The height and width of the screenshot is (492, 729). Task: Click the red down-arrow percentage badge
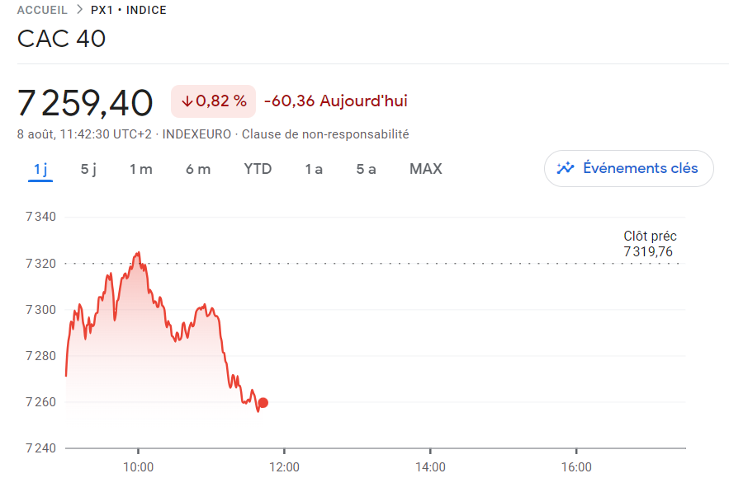pyautogui.click(x=213, y=101)
